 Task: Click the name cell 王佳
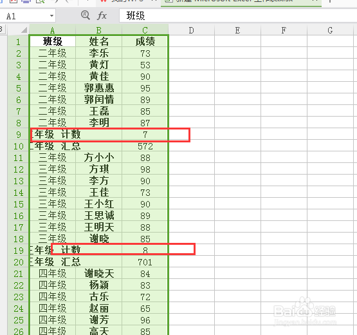(98, 193)
